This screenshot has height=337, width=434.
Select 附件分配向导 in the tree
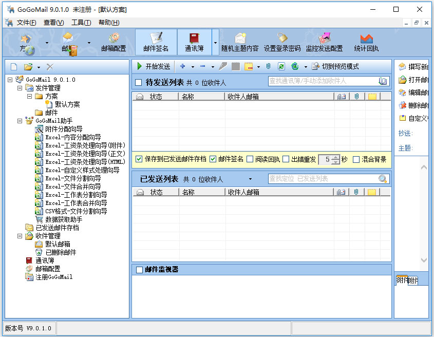(x=64, y=129)
